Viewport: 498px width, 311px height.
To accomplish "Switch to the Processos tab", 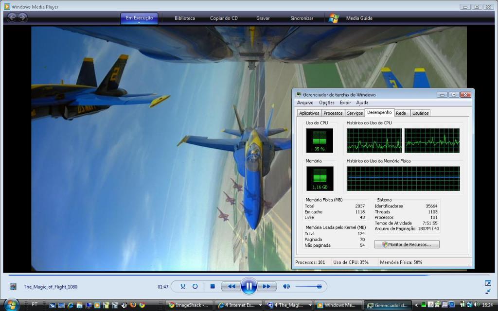I will 333,113.
